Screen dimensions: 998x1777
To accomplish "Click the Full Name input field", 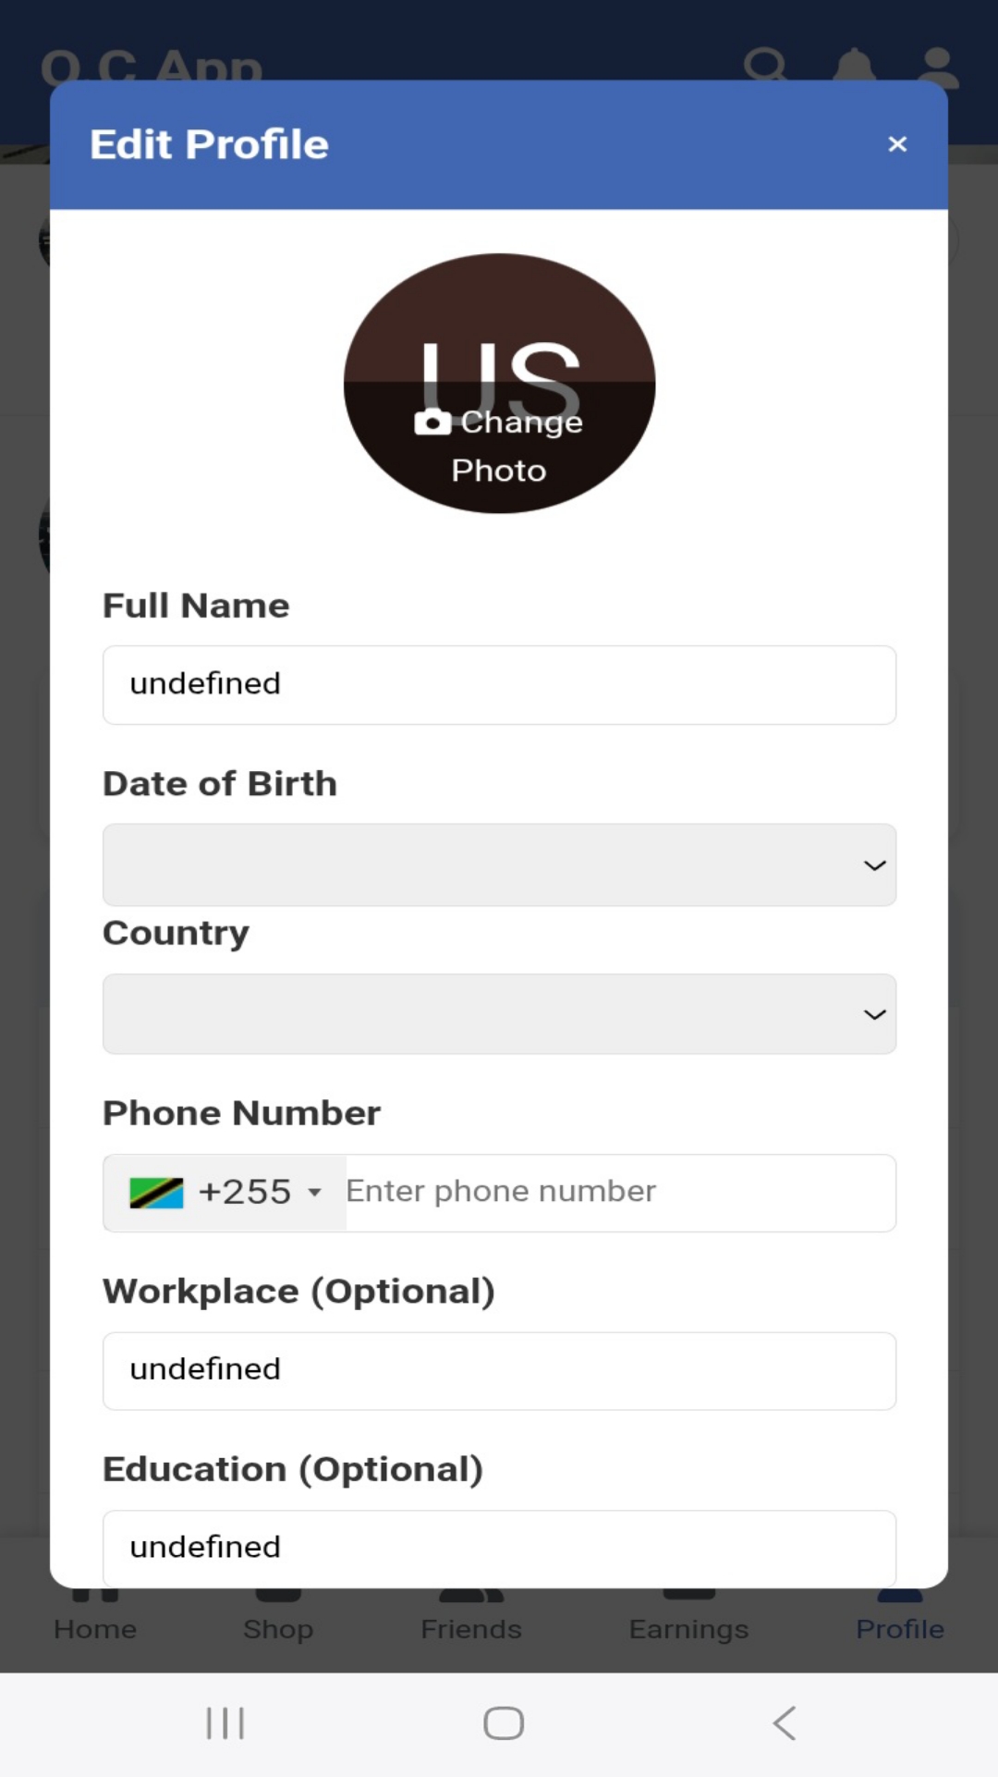I will 499,684.
